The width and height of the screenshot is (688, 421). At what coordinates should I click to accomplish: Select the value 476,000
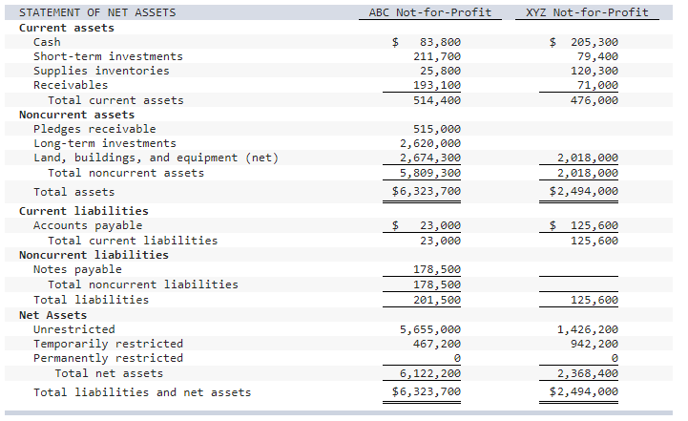(x=594, y=100)
